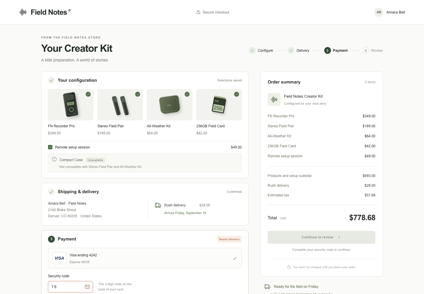This screenshot has height=294, width=424.
Task: Open the AB user avatar
Action: [379, 12]
